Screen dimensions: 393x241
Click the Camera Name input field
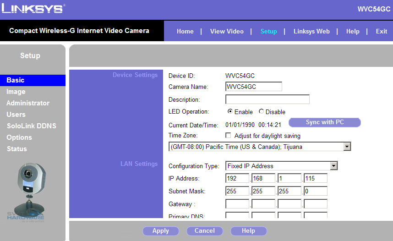pos(253,87)
